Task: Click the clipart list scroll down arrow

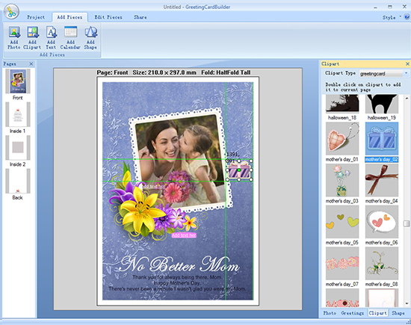Action: click(x=407, y=304)
